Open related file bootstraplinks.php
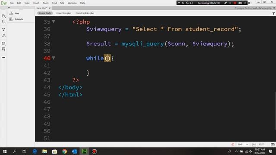 click(x=85, y=13)
